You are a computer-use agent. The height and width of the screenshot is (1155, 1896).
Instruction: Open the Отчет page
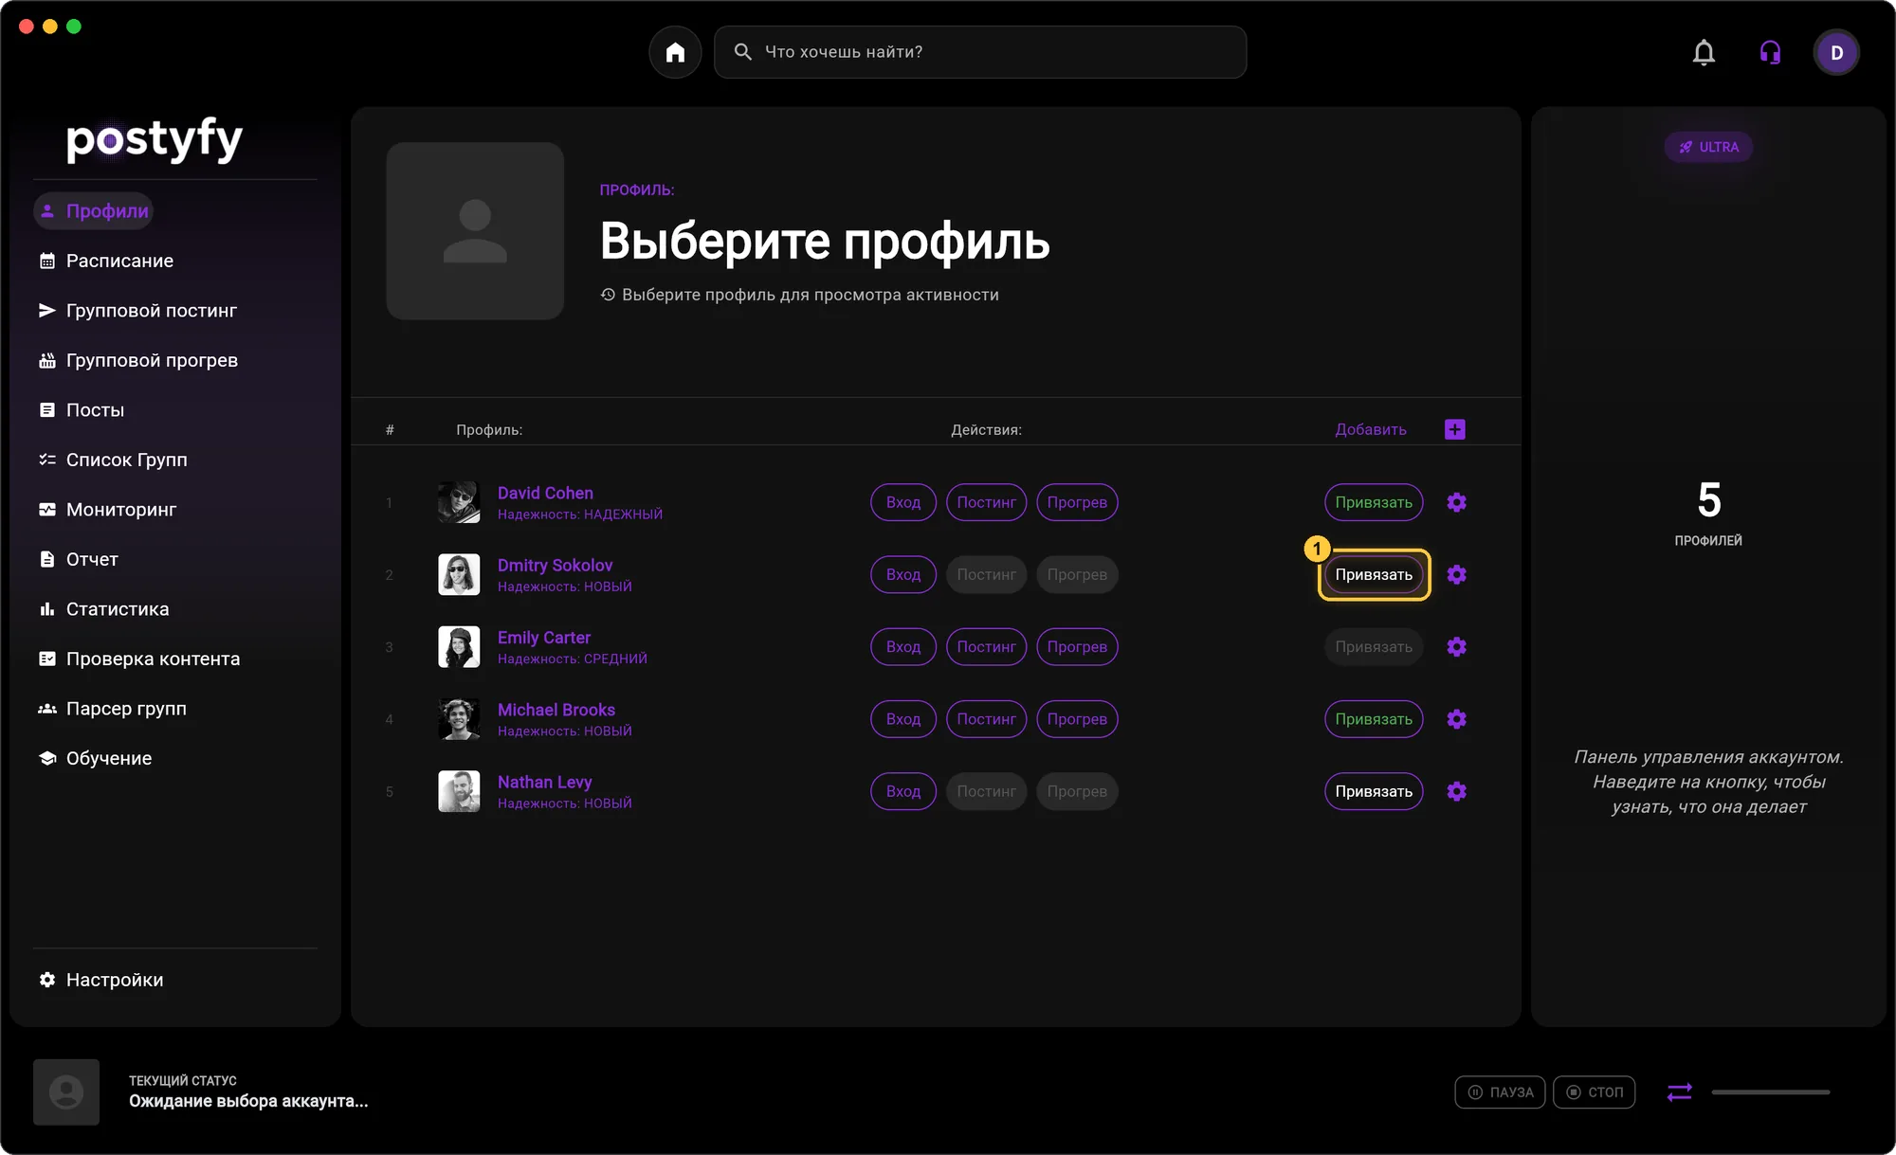pyautogui.click(x=79, y=559)
